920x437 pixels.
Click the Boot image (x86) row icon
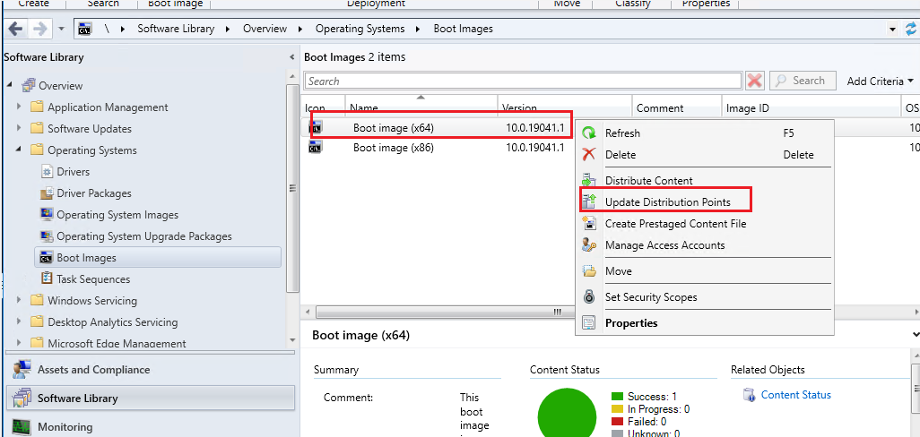316,148
